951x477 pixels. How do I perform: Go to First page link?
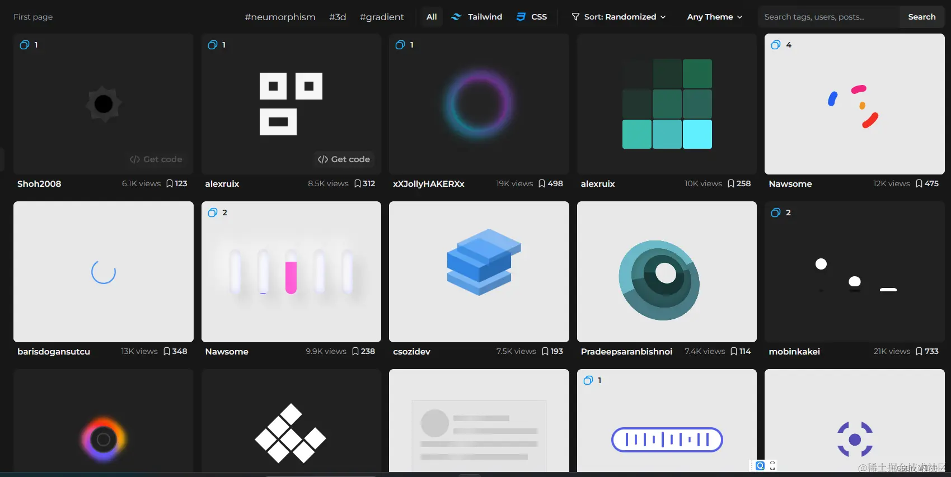pyautogui.click(x=33, y=17)
